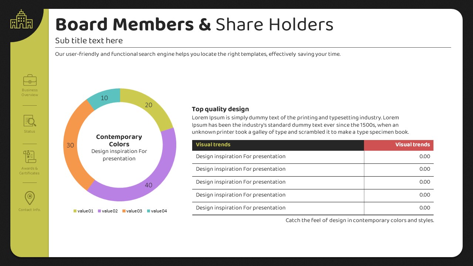
Task: Click the value01 yellow legend swatch
Action: (75, 211)
